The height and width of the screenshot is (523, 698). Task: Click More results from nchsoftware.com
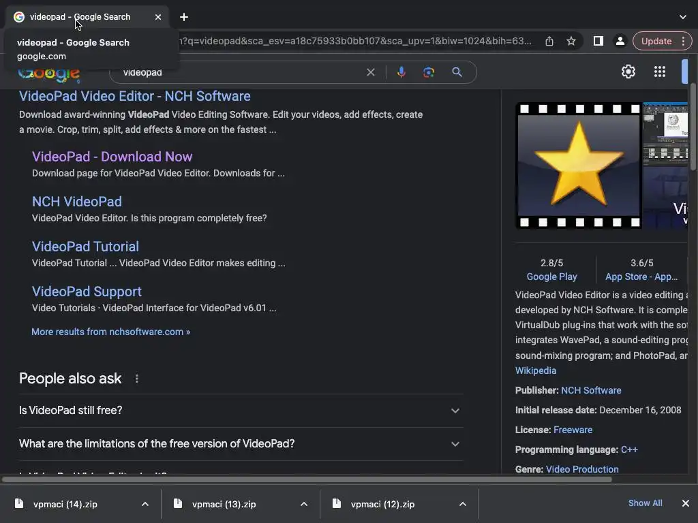click(111, 332)
